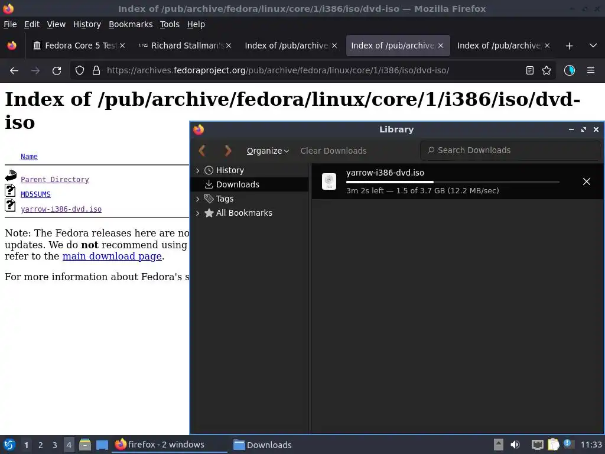Screen dimensions: 605x454
Task: Switch to virtual desktop 3
Action: coord(55,445)
